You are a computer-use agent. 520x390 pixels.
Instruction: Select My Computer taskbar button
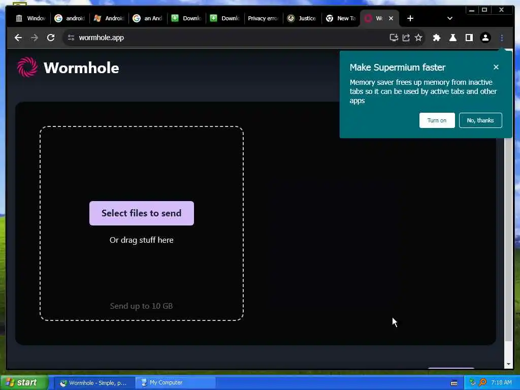(175, 383)
